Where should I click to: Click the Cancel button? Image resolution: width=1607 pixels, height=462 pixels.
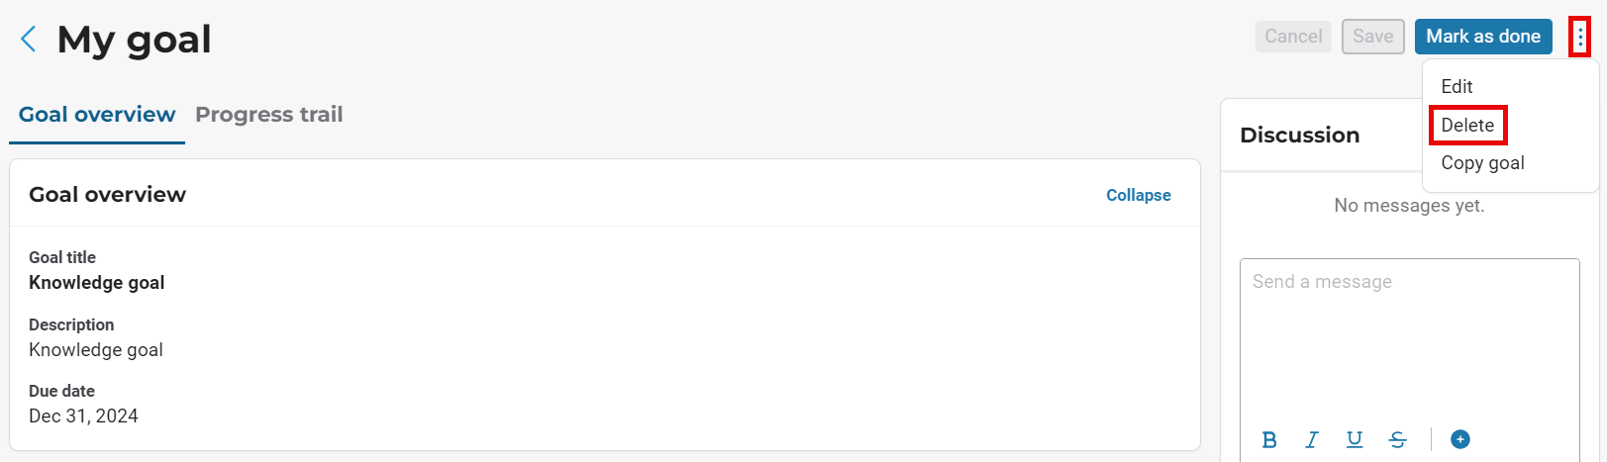1293,37
